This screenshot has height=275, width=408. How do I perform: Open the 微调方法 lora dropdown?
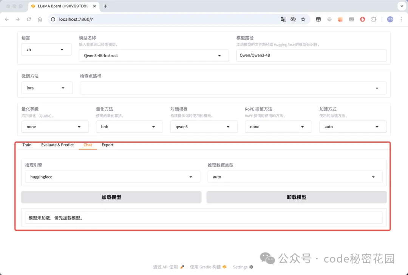point(47,88)
